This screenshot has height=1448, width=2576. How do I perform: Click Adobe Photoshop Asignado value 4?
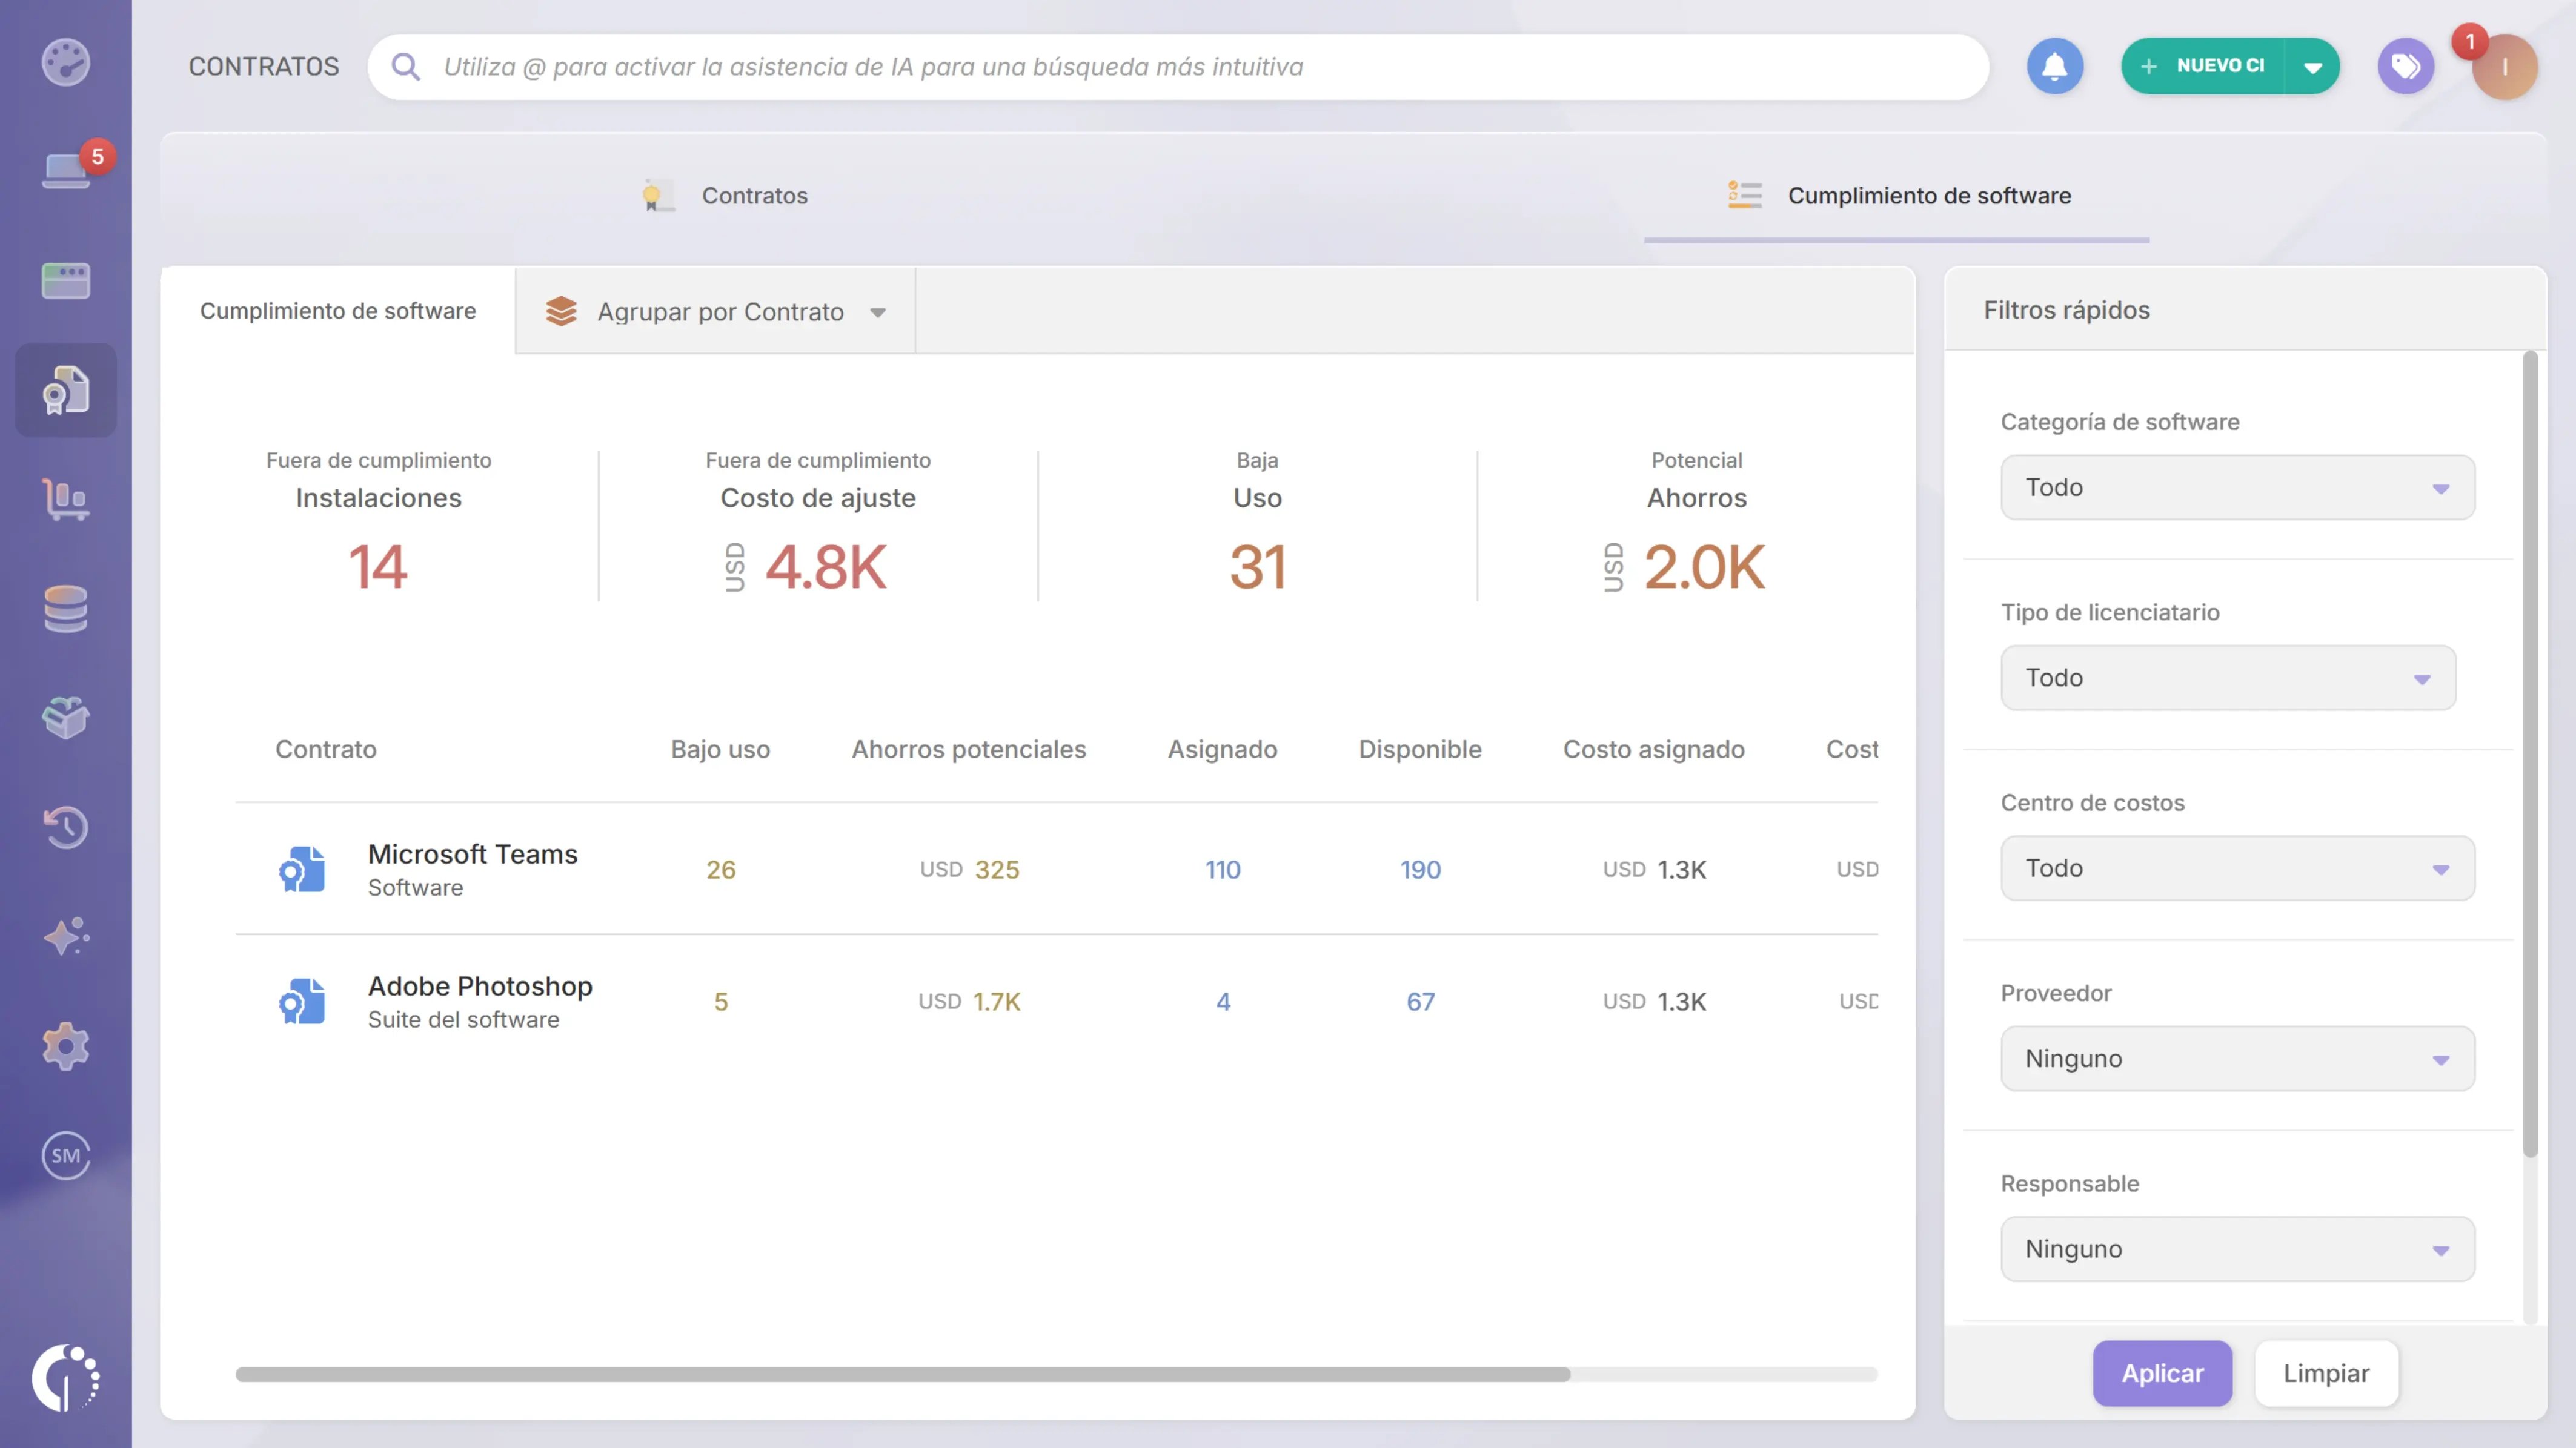coord(1222,1001)
